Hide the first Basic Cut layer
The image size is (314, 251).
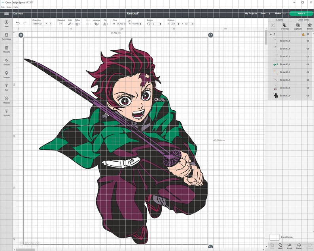pos(308,41)
